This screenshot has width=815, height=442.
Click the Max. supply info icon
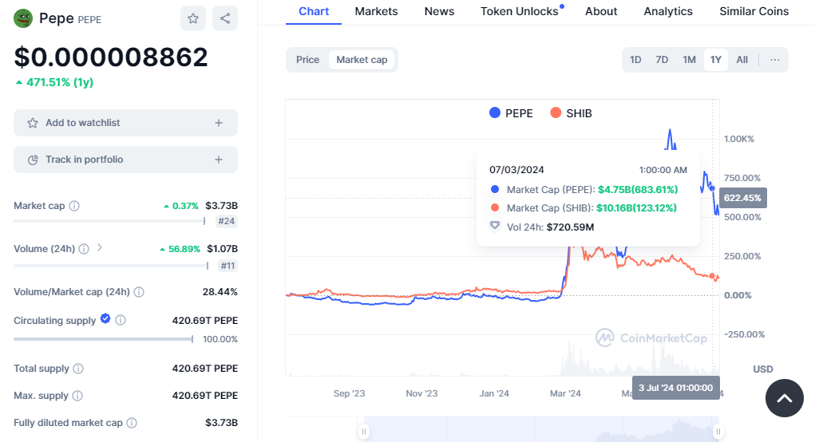[77, 396]
